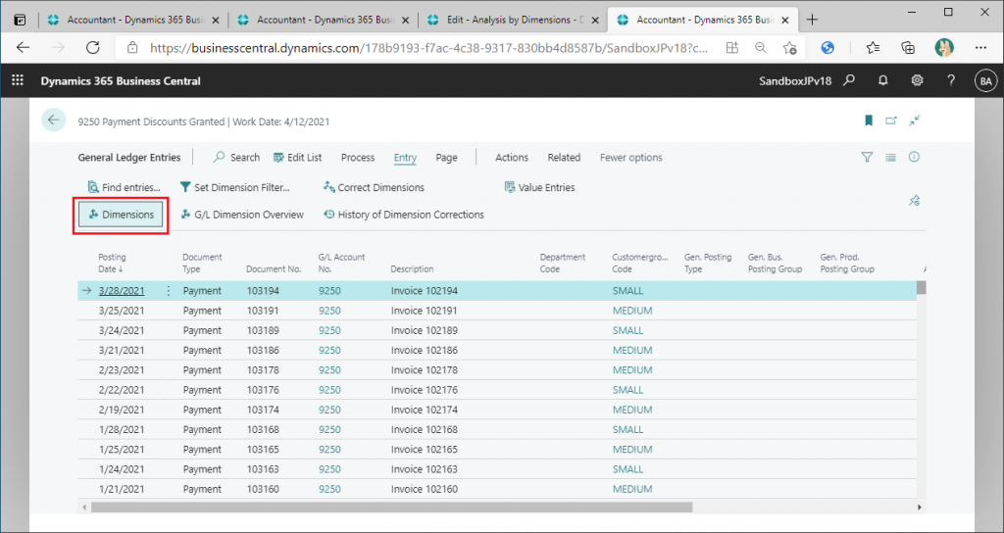The height and width of the screenshot is (533, 1004).
Task: Open browser Collections icon
Action: coord(907,47)
